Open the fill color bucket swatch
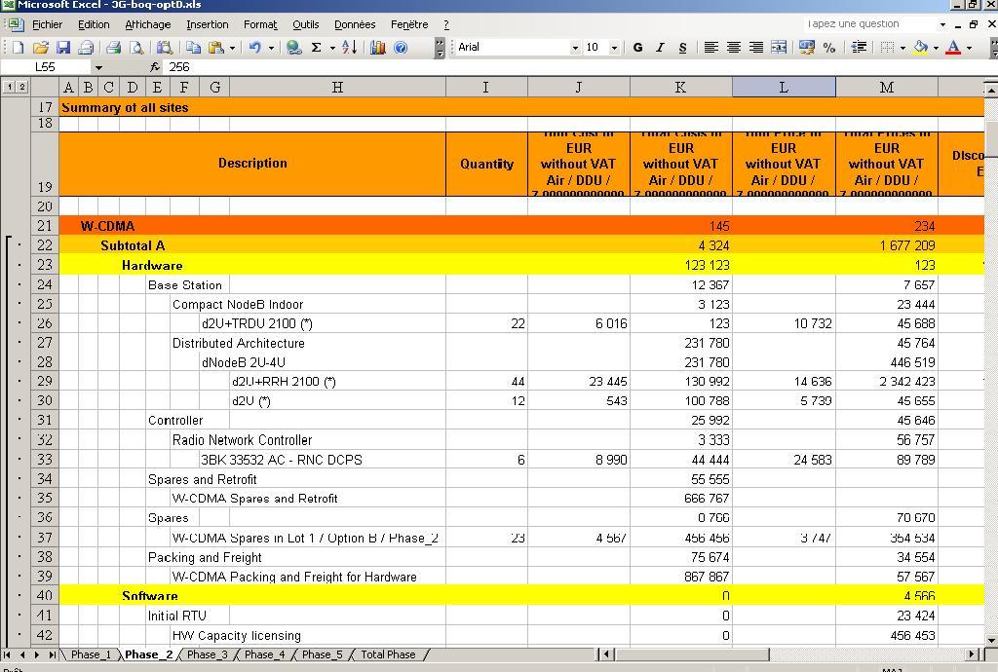This screenshot has height=672, width=998. point(919,47)
